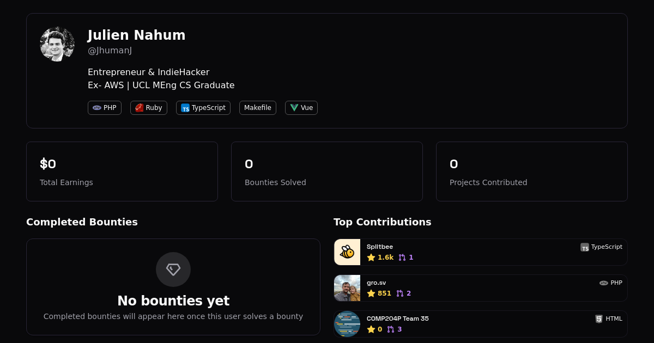Open the gro.sv project link
654x343 pixels.
[376, 283]
